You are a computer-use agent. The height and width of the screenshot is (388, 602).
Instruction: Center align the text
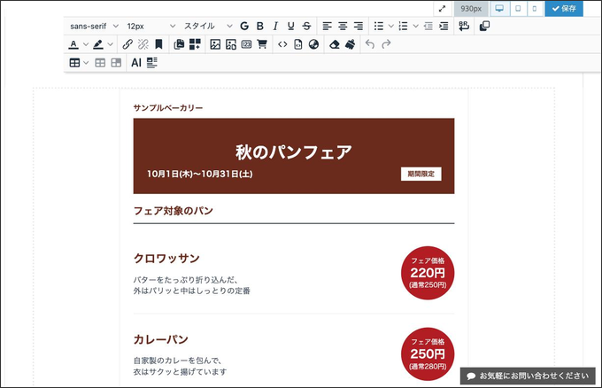tap(343, 26)
